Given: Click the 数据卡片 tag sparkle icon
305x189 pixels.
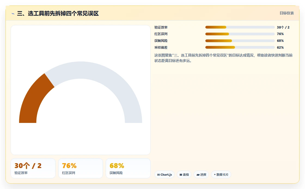Looking at the screenshot, I should click(x=215, y=174).
